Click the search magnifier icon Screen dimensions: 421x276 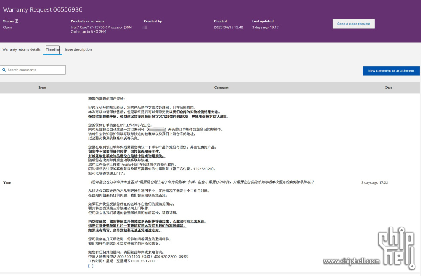coord(4,70)
